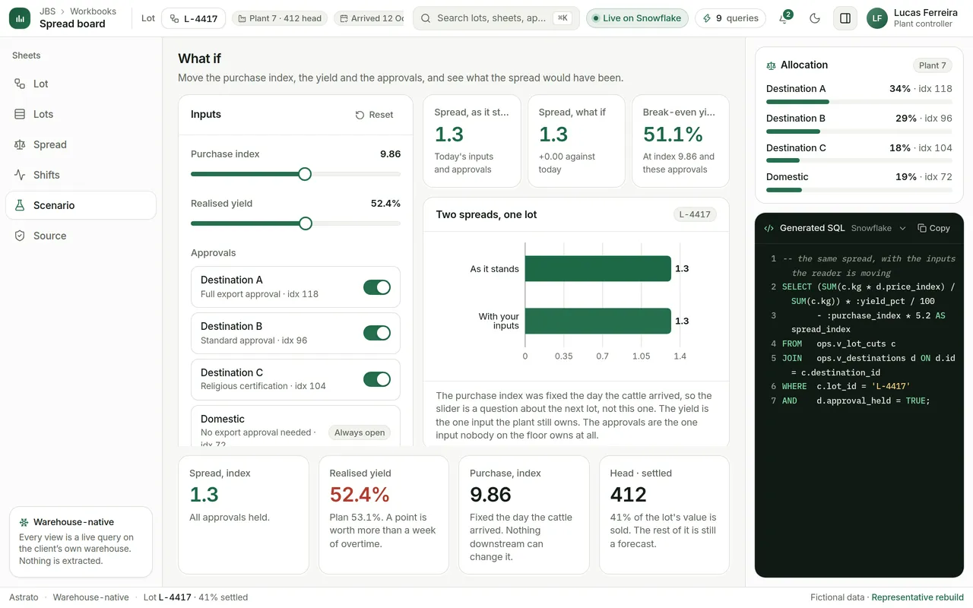Click the Domestic 19% allocation row
973x608 pixels.
pyautogui.click(x=859, y=183)
